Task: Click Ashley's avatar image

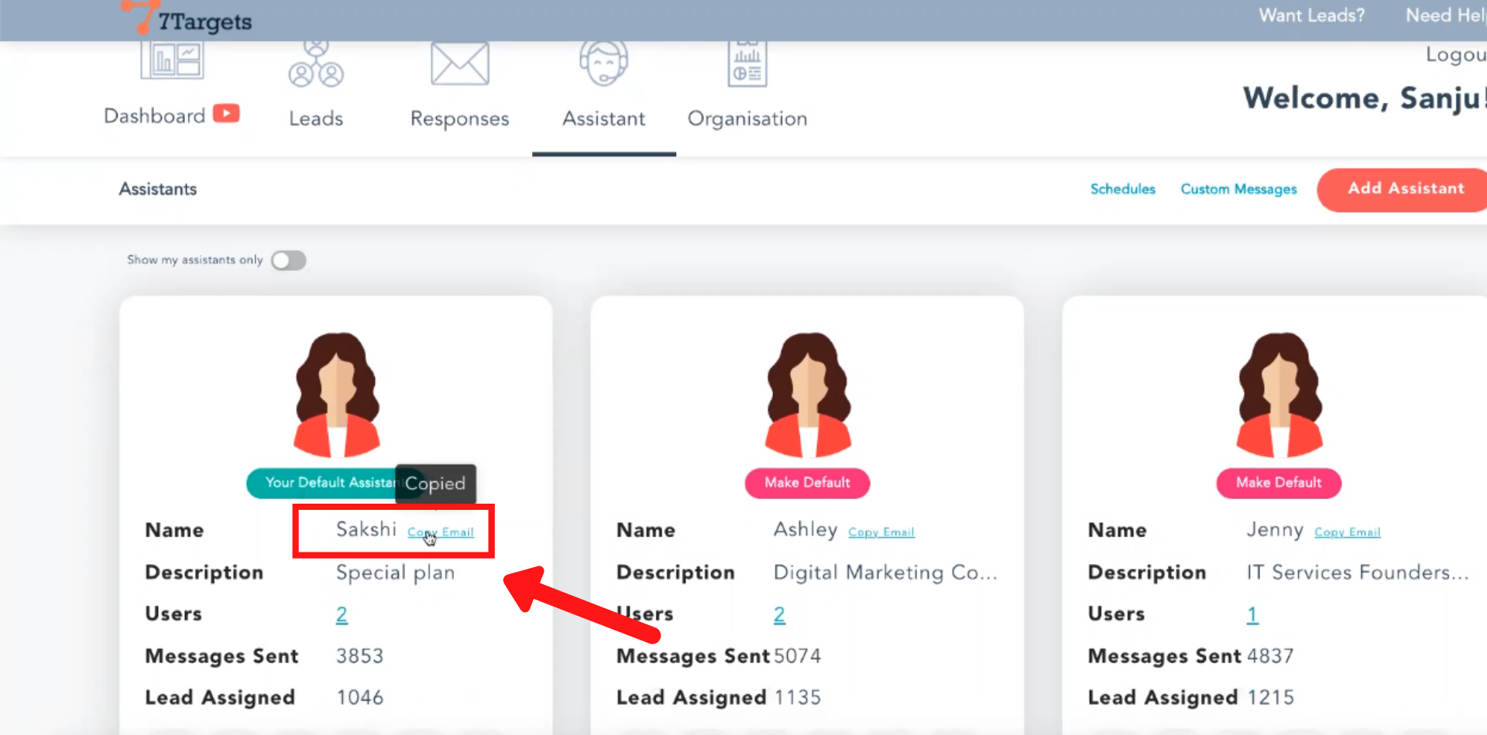Action: pos(808,395)
